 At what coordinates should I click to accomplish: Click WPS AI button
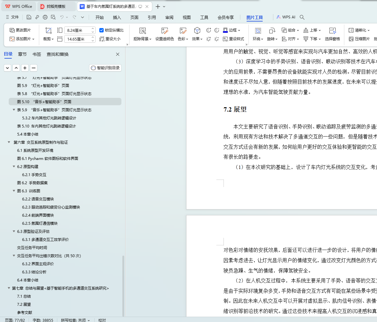[x=286, y=17]
